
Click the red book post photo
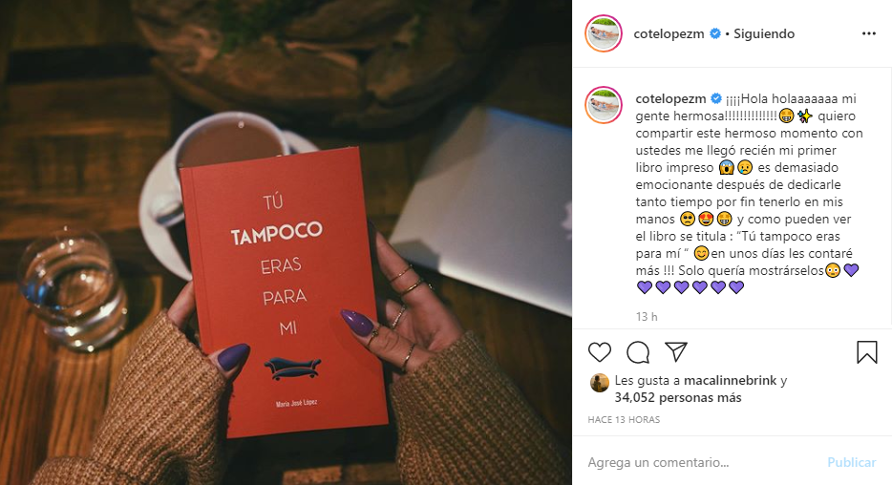pyautogui.click(x=286, y=242)
